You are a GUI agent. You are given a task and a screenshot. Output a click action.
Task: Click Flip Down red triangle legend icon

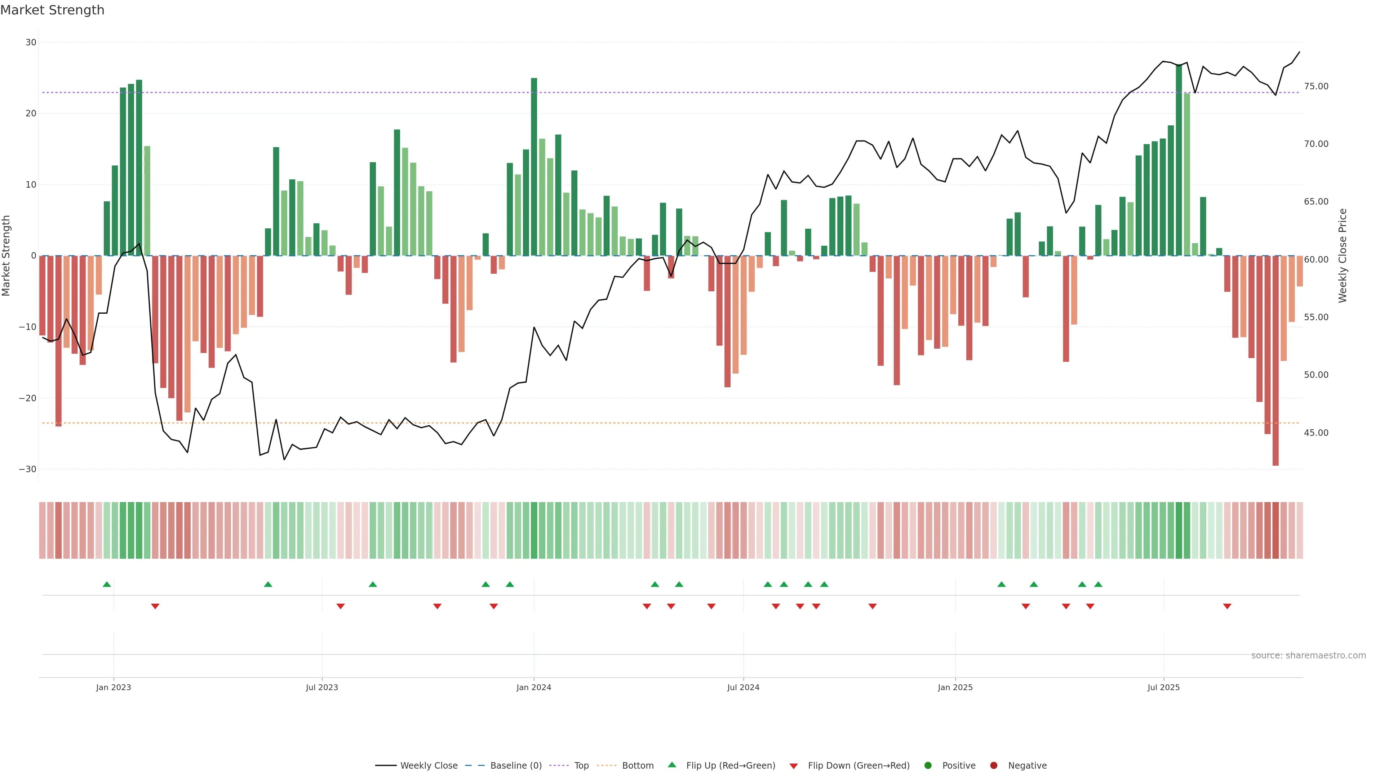point(794,766)
